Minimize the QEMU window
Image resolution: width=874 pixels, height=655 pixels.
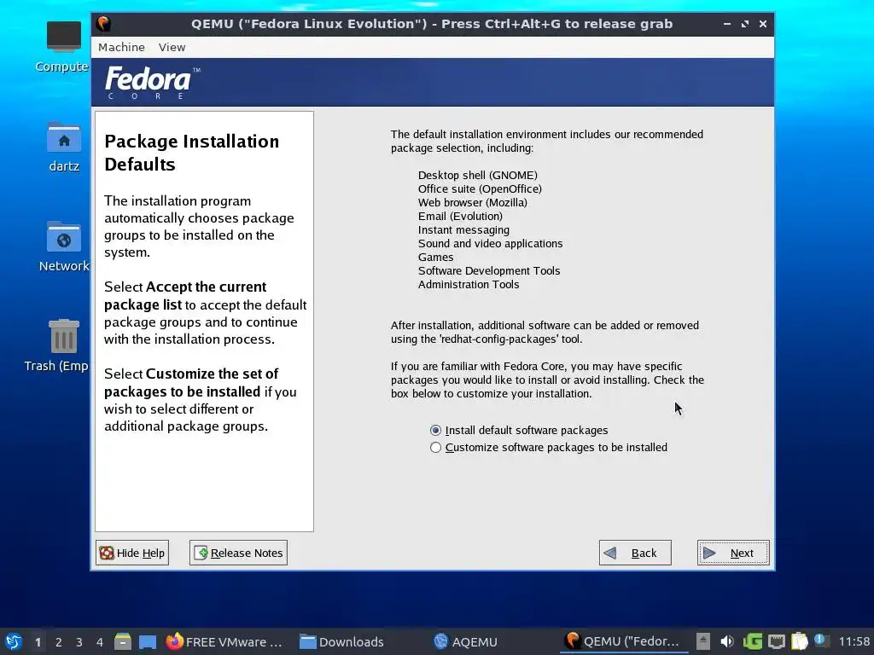coord(727,24)
